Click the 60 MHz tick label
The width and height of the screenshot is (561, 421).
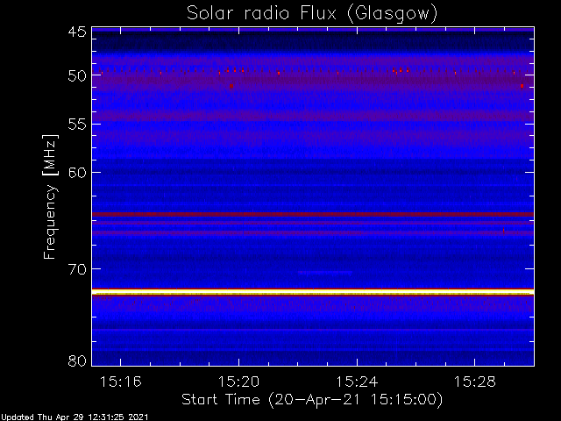tap(77, 172)
